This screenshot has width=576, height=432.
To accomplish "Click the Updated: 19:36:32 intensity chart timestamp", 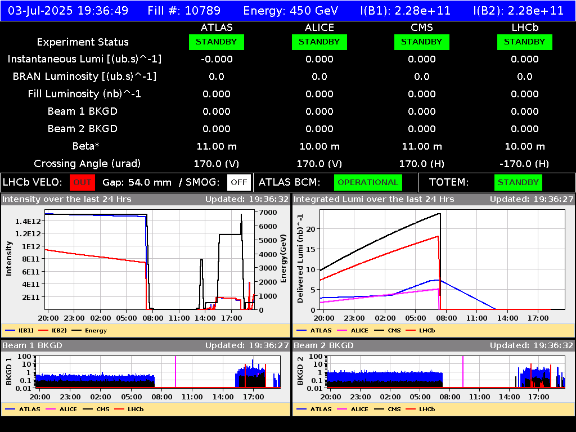I will [x=247, y=200].
